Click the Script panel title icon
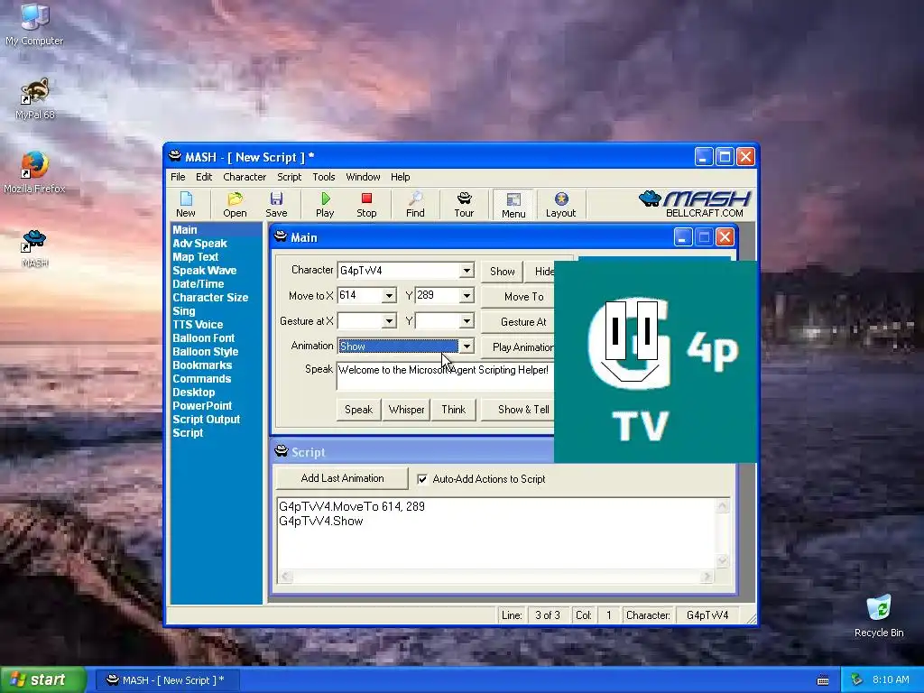924x693 pixels. point(282,451)
